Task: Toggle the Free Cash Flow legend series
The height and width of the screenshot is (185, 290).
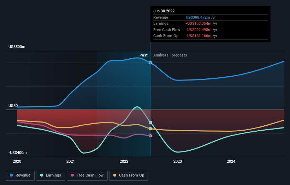Action: [87, 175]
